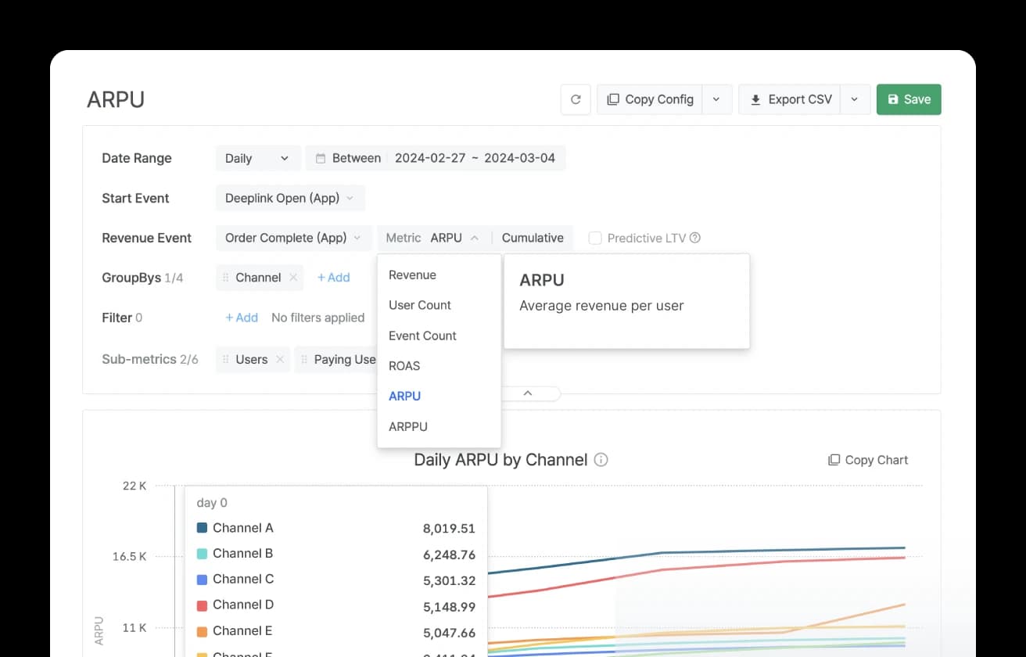Select Revenue from the metric menu
The height and width of the screenshot is (657, 1026).
[x=412, y=275]
